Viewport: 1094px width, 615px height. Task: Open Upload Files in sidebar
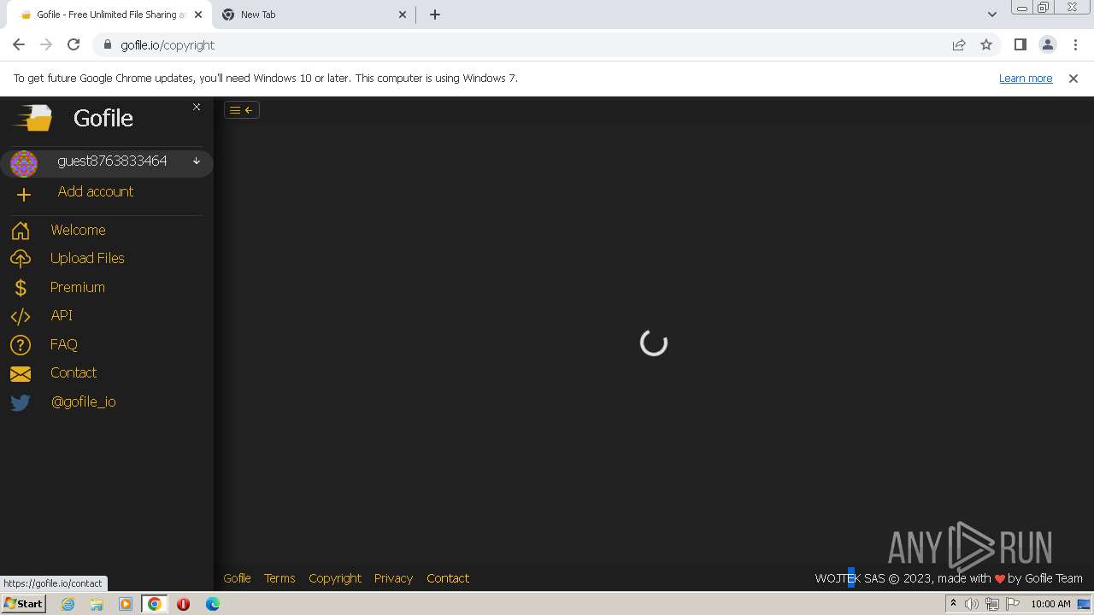click(87, 258)
